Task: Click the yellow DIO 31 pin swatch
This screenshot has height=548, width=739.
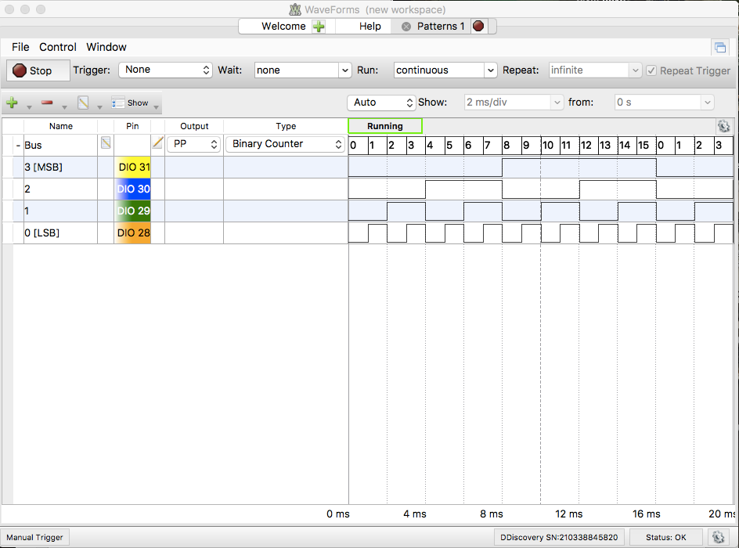Action: 132,168
